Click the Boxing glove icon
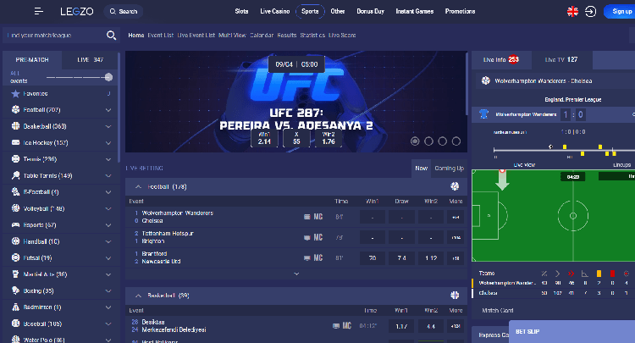 click(x=15, y=290)
